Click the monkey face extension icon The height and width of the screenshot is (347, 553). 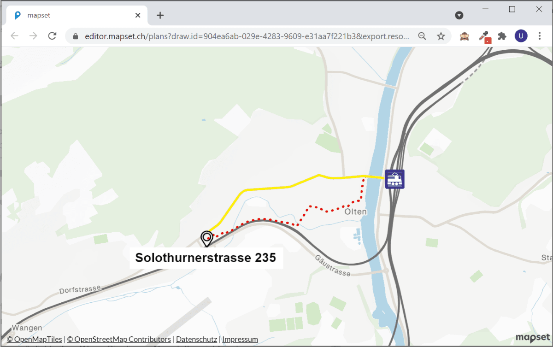(x=464, y=36)
